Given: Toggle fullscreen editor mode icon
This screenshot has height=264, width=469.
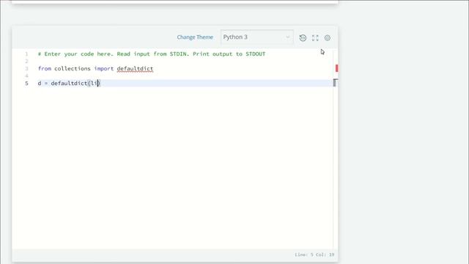Looking at the screenshot, I should click(315, 37).
